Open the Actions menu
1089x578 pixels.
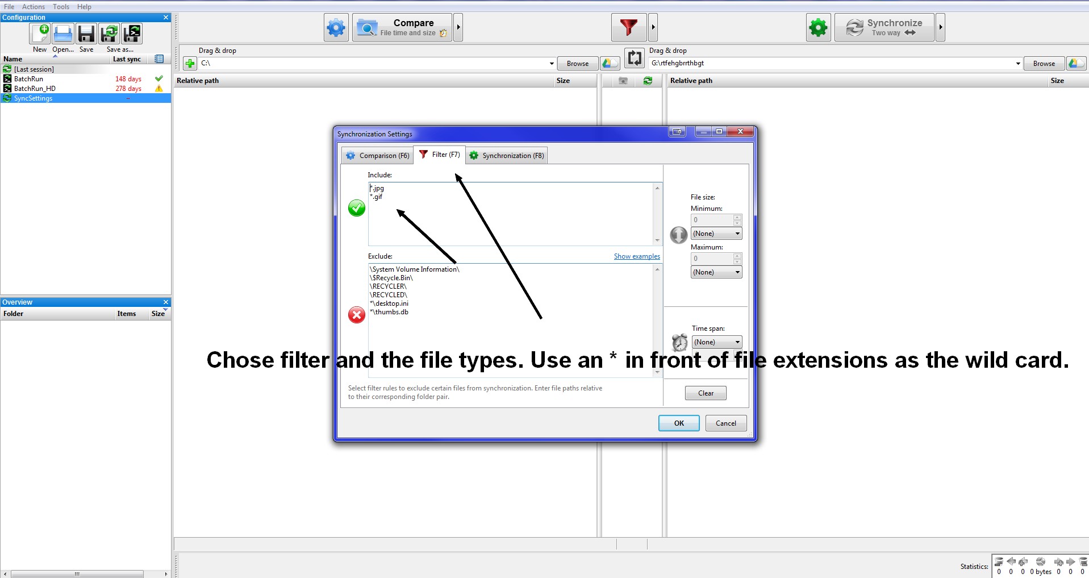click(x=34, y=7)
